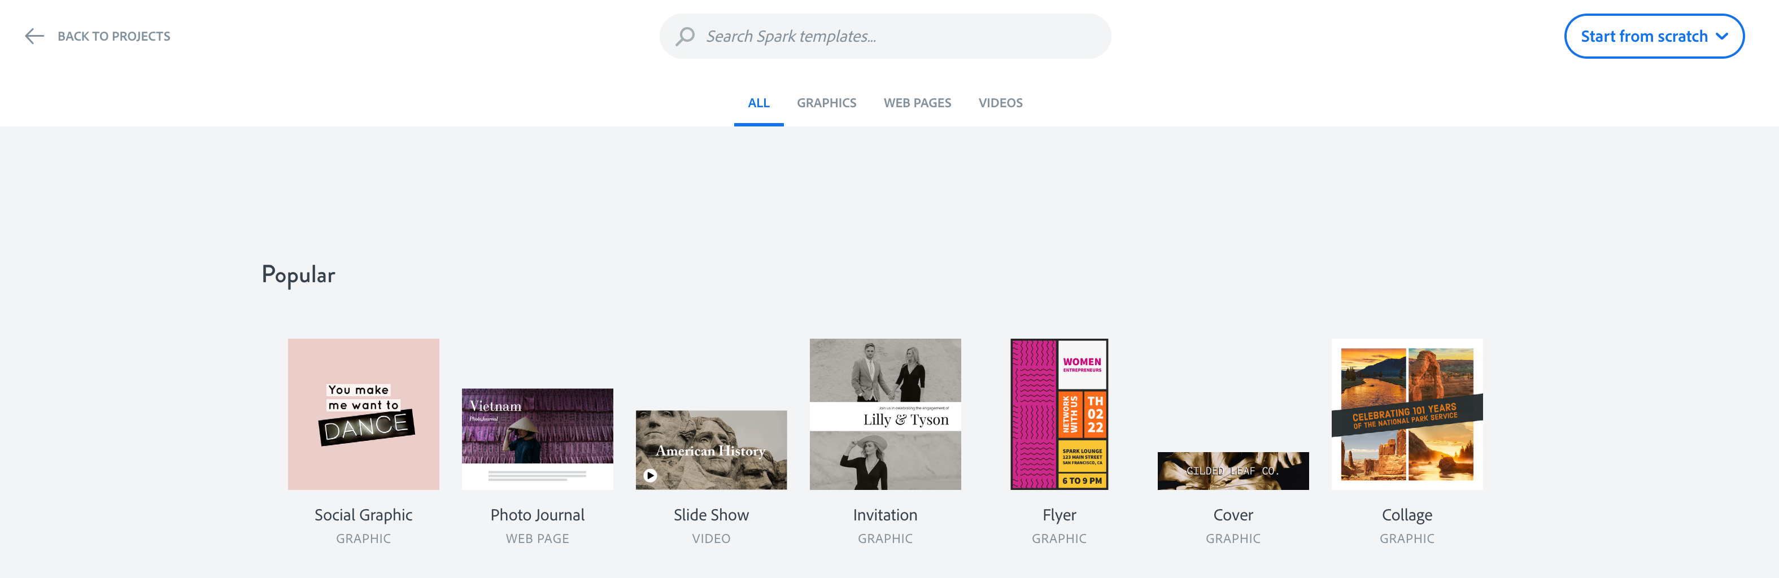
Task: Click the Invitation label
Action: point(886,514)
